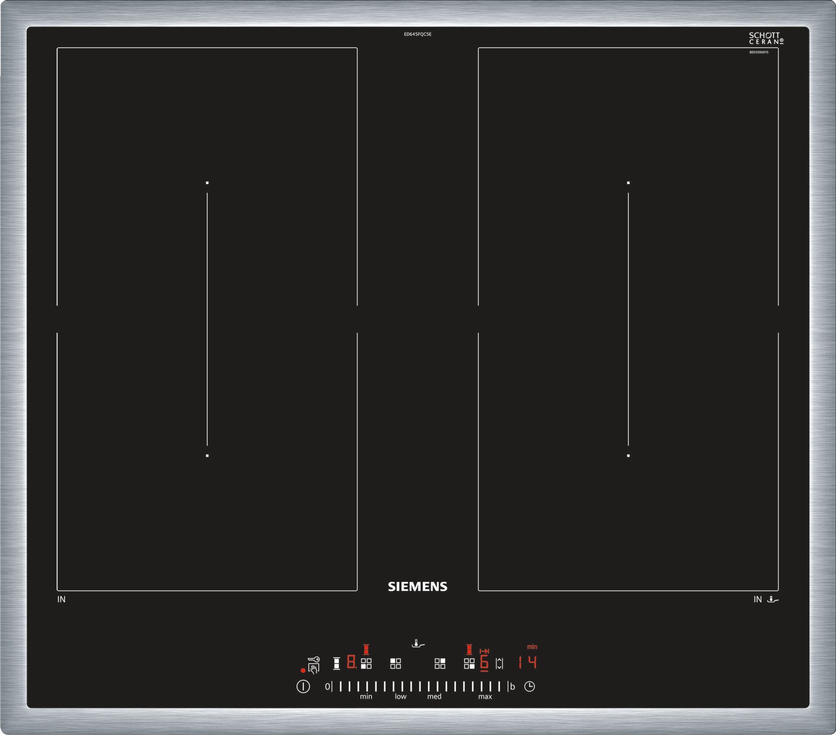
Task: Tap the left zone '8.' heat display
Action: click(x=352, y=662)
